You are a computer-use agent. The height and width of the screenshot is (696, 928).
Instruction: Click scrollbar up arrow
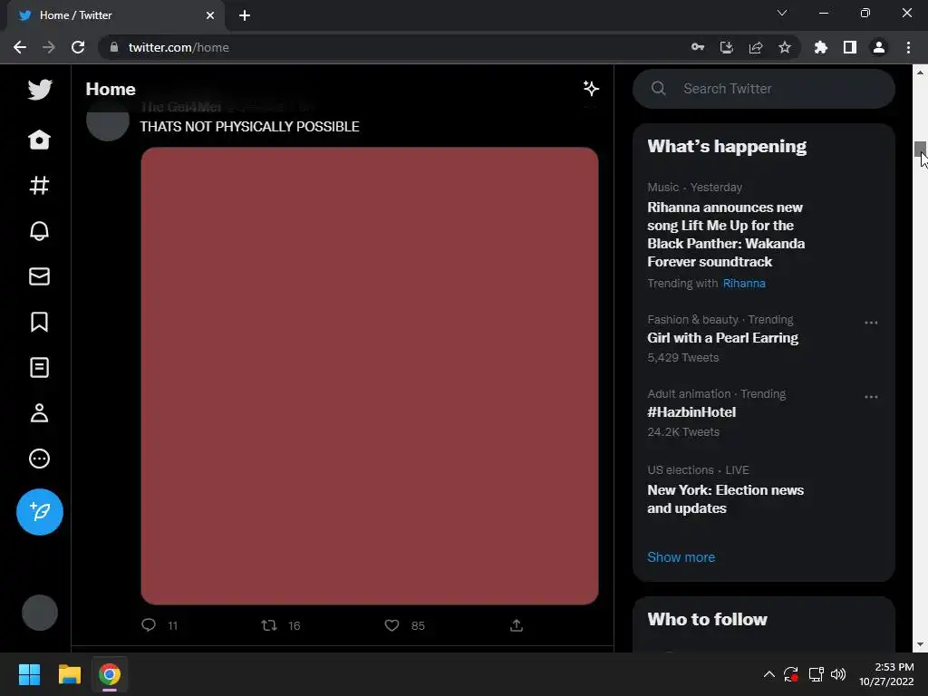coord(920,72)
